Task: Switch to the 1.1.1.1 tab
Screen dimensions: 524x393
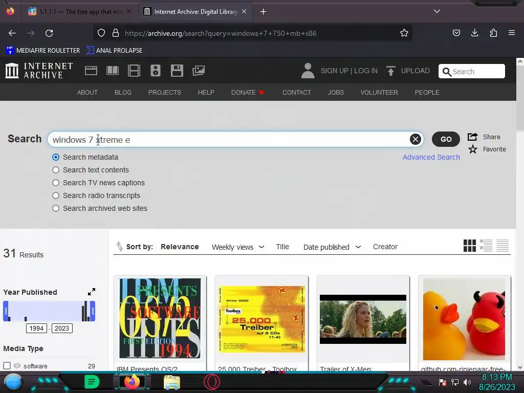Action: (79, 12)
